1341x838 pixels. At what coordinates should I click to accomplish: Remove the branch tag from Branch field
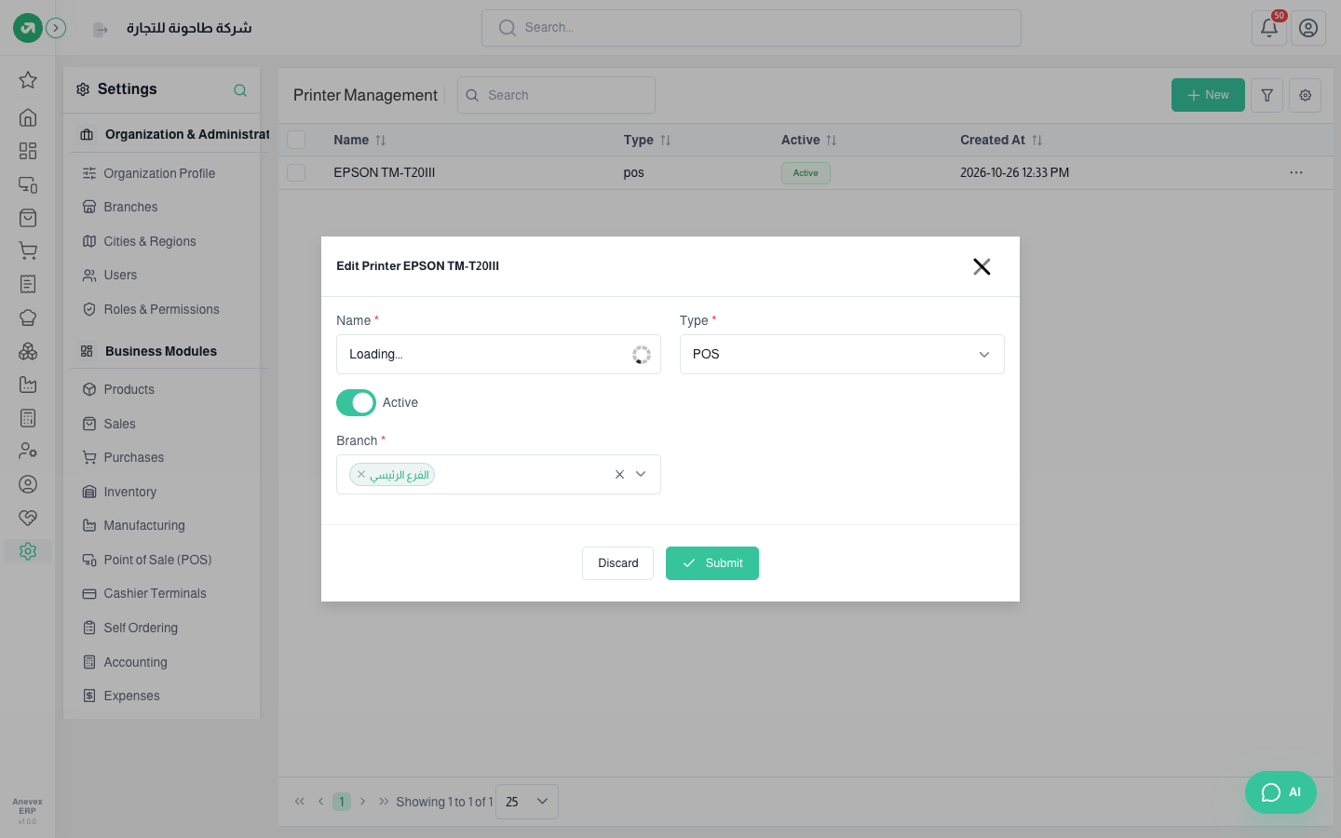(x=361, y=475)
